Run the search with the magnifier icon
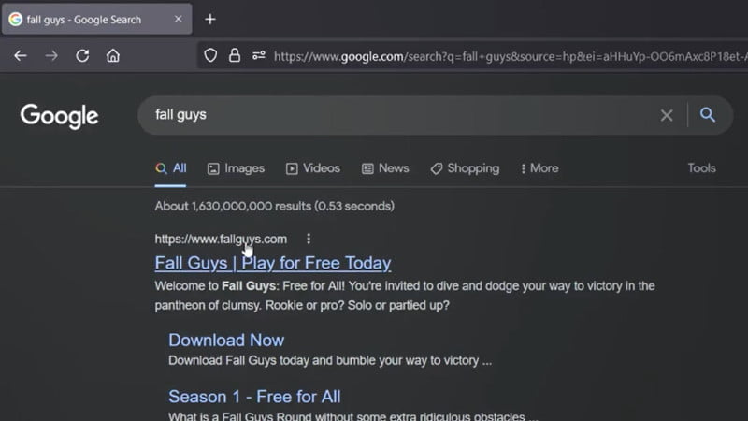This screenshot has height=421, width=748. [x=708, y=114]
